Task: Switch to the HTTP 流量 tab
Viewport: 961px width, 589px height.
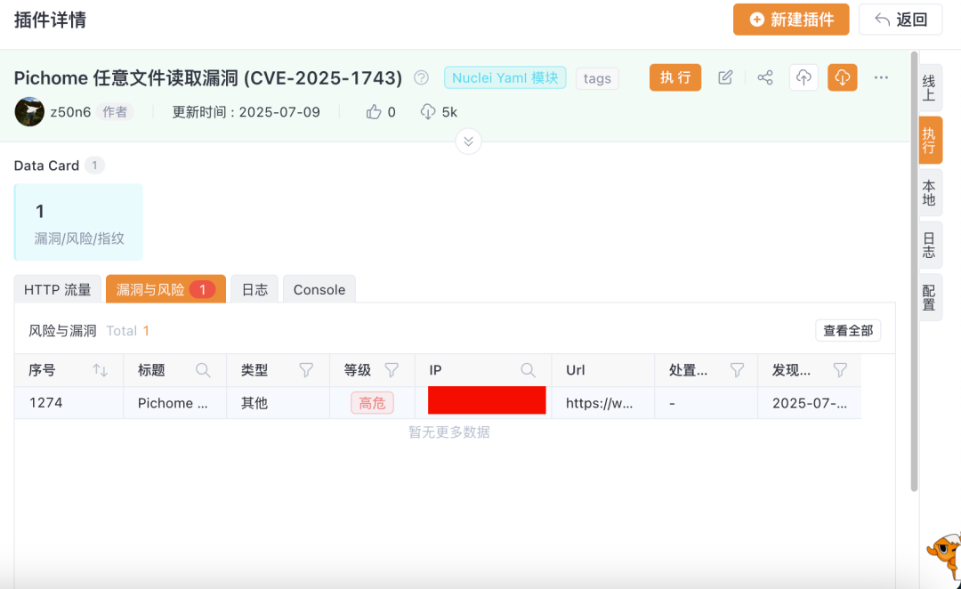Action: pyautogui.click(x=58, y=289)
